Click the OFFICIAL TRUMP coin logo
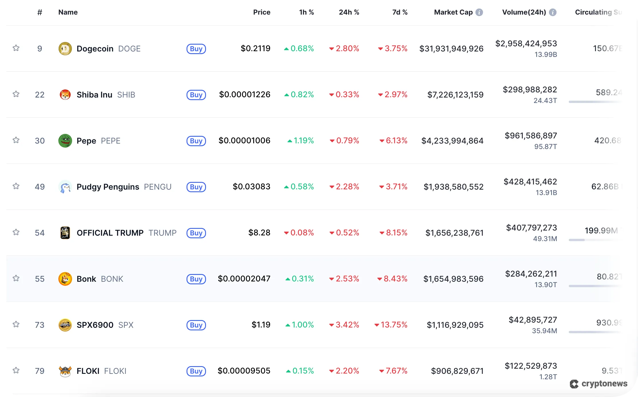This screenshot has height=397, width=638. (x=65, y=233)
